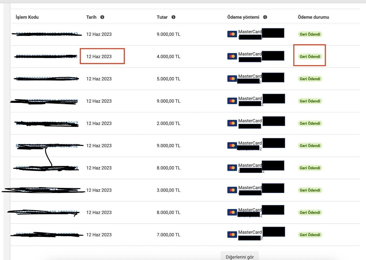Click the Ödeme durumu column header

[x=313, y=17]
